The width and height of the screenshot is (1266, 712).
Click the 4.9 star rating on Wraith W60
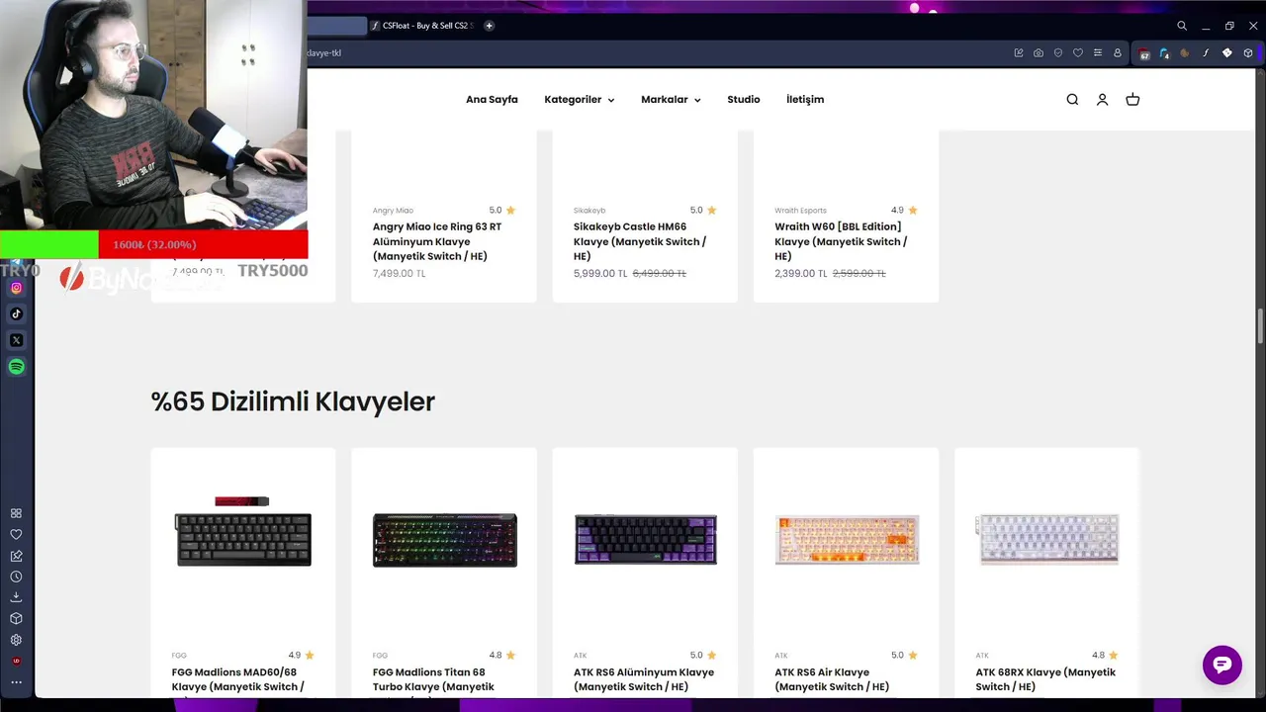click(x=904, y=211)
